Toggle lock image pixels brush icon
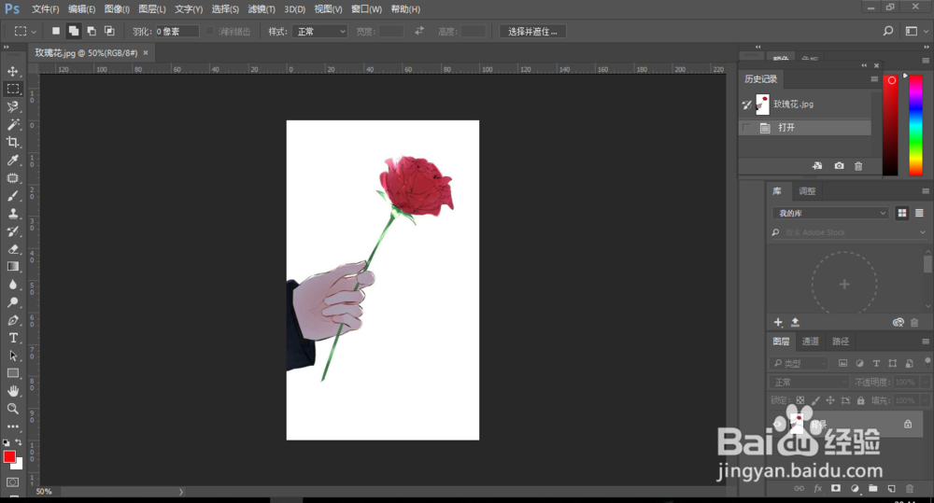Screen dimensions: 934x503 click(815, 400)
